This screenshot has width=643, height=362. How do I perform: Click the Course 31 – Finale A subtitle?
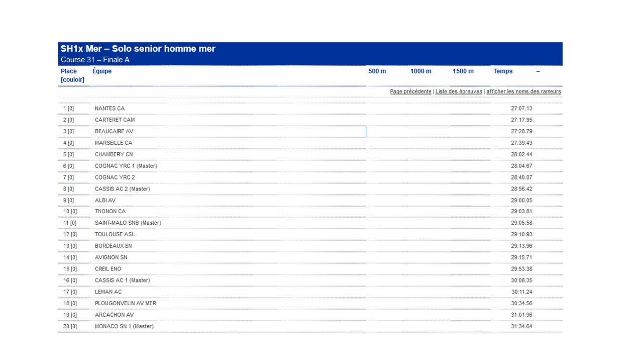95,60
